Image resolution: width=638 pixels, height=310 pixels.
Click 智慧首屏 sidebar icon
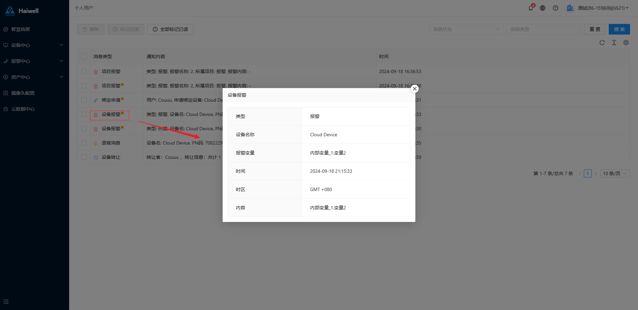[6, 29]
